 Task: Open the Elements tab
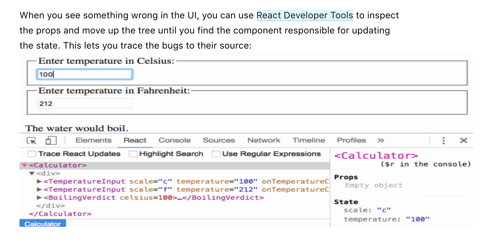pyautogui.click(x=93, y=140)
